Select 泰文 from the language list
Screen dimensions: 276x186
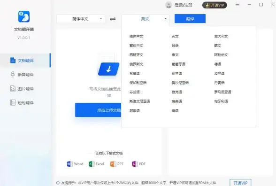tap(175, 55)
